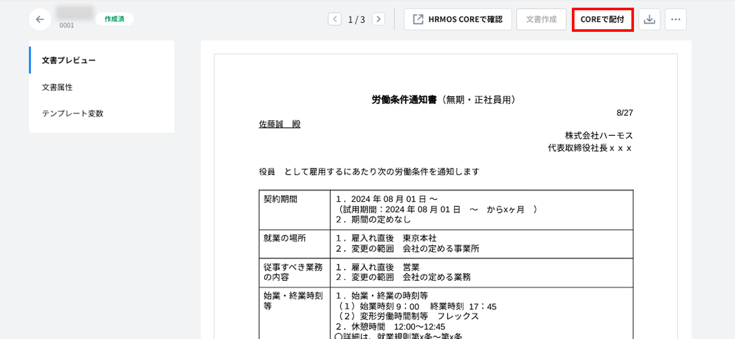Open the more options ellipsis menu
The width and height of the screenshot is (735, 339).
tap(676, 19)
